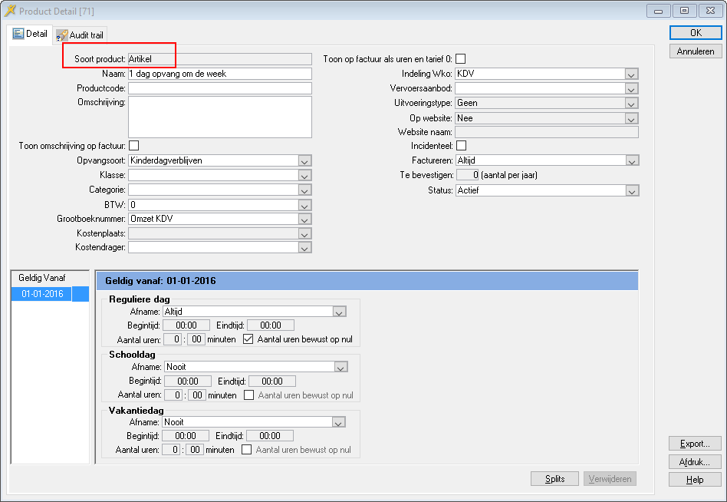The width and height of the screenshot is (727, 502).
Task: Click the Annuleren button
Action: [695, 51]
